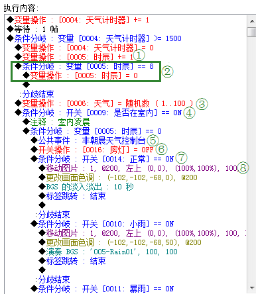The width and height of the screenshot is (256, 294).
Task: Click the scrollbar down arrow
Action: click(251, 288)
